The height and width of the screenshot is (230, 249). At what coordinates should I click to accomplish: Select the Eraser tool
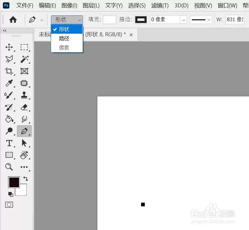tap(24, 107)
